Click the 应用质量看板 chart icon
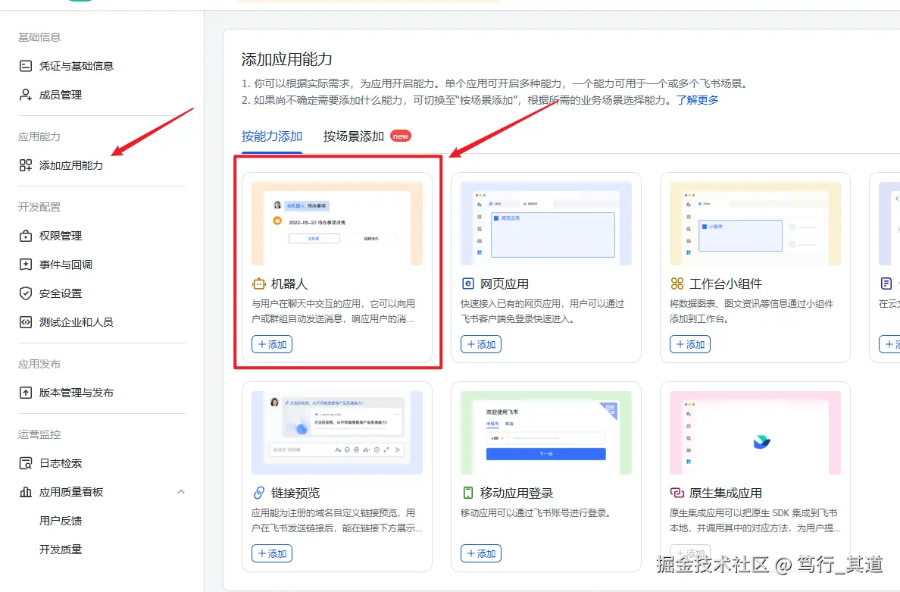This screenshot has height=592, width=900. click(x=26, y=492)
